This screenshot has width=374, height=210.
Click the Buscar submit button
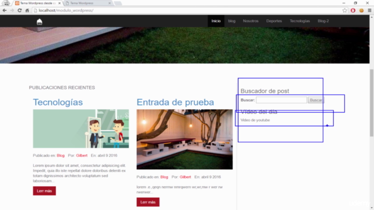coord(316,100)
